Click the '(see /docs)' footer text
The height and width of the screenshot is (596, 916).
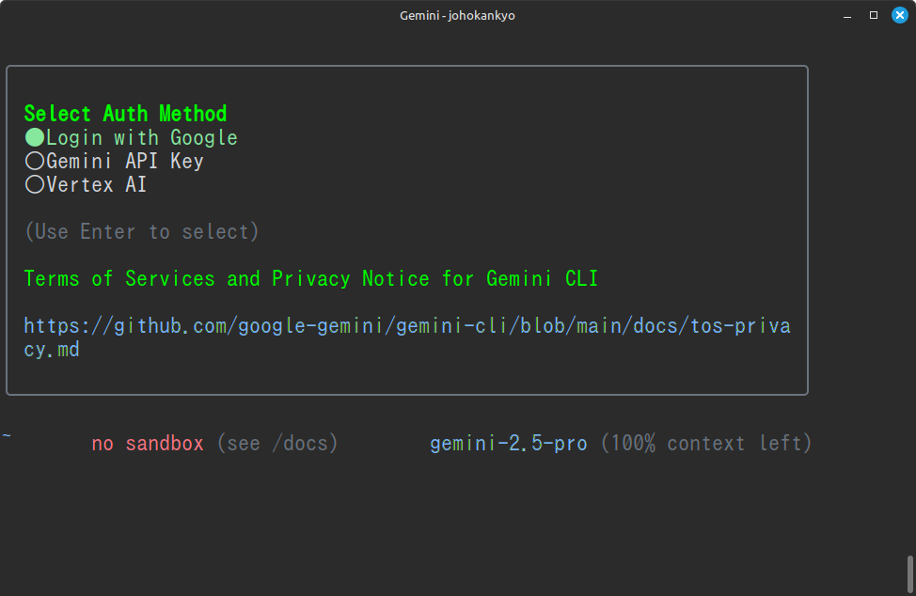tap(276, 444)
